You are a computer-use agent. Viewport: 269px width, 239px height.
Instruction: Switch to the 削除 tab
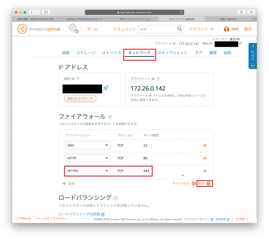[228, 53]
